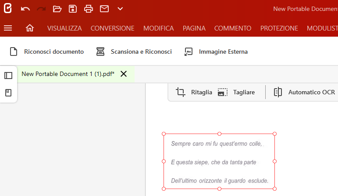Screen dimensions: 338x196
Task: Toggle the sidebar panel icon
Action: (8, 76)
